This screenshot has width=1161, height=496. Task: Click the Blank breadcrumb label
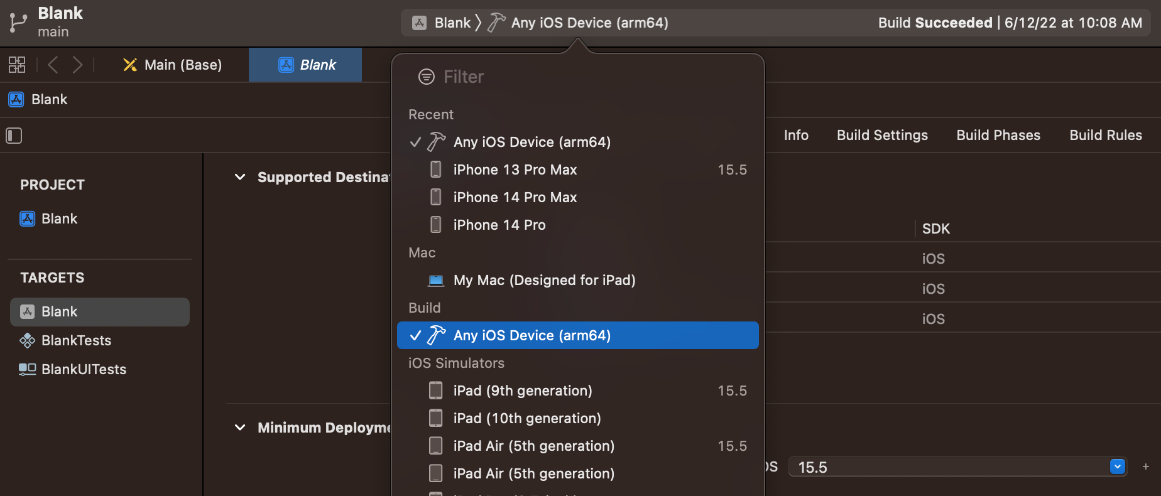tap(49, 99)
